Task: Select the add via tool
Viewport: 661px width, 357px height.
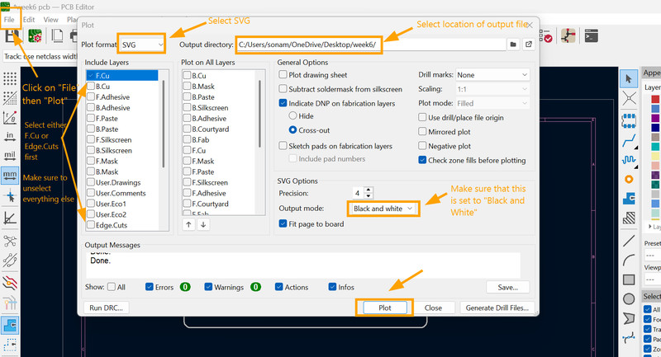Action: click(629, 179)
